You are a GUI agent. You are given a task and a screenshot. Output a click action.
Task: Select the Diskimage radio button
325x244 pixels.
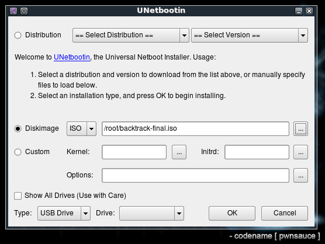(18, 129)
